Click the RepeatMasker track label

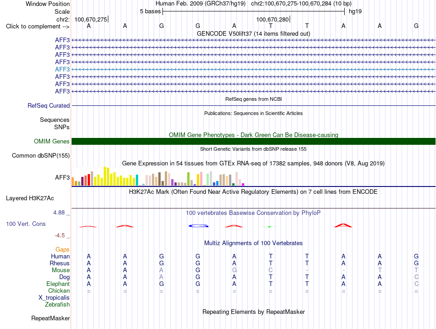50,318
